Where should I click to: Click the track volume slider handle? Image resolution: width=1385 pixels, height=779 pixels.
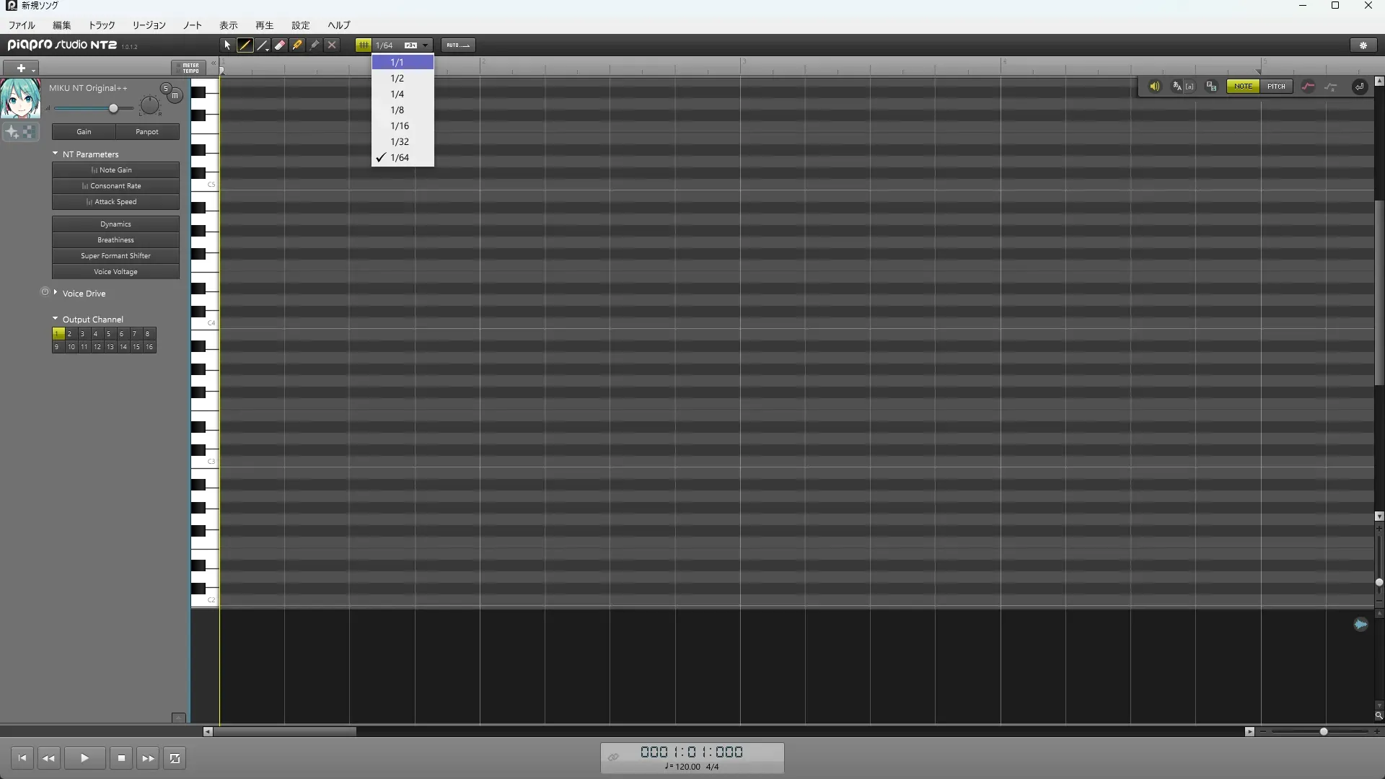113,108
